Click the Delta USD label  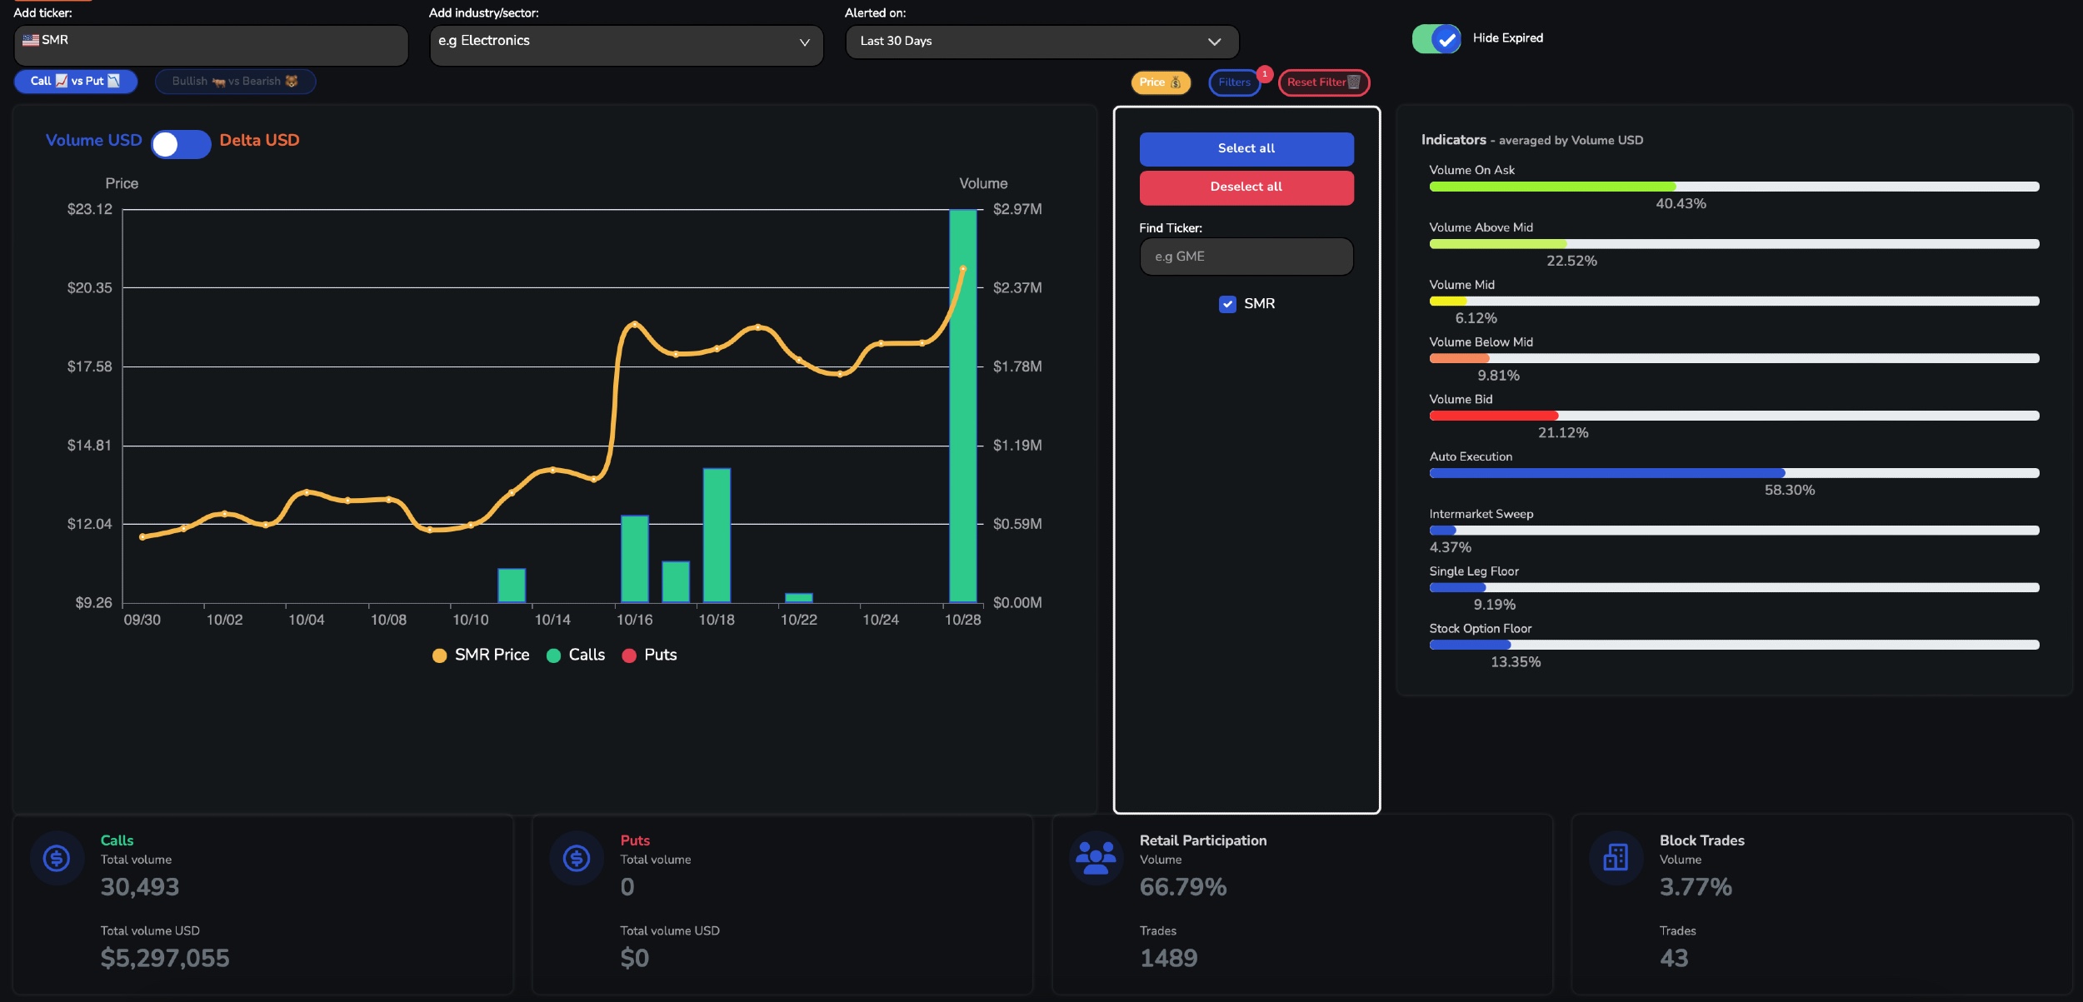pyautogui.click(x=259, y=140)
